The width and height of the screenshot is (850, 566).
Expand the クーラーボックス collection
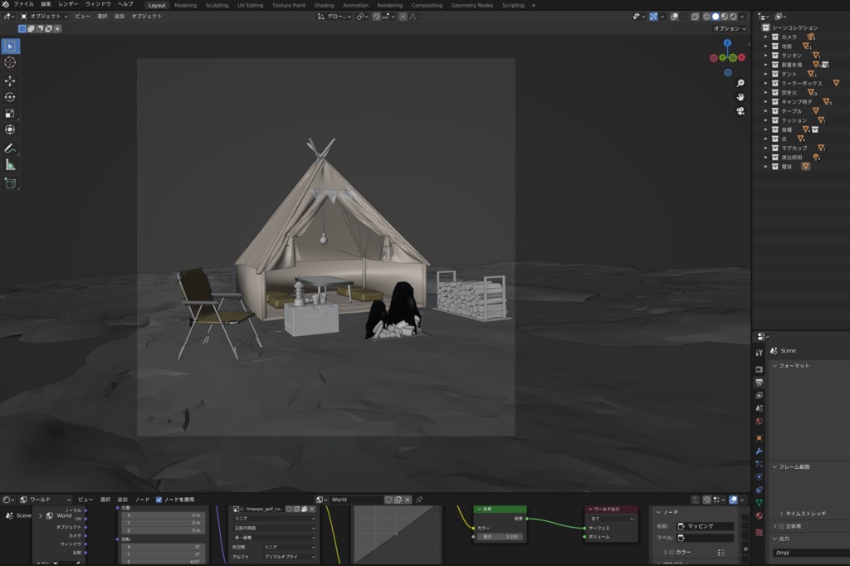[x=765, y=84]
